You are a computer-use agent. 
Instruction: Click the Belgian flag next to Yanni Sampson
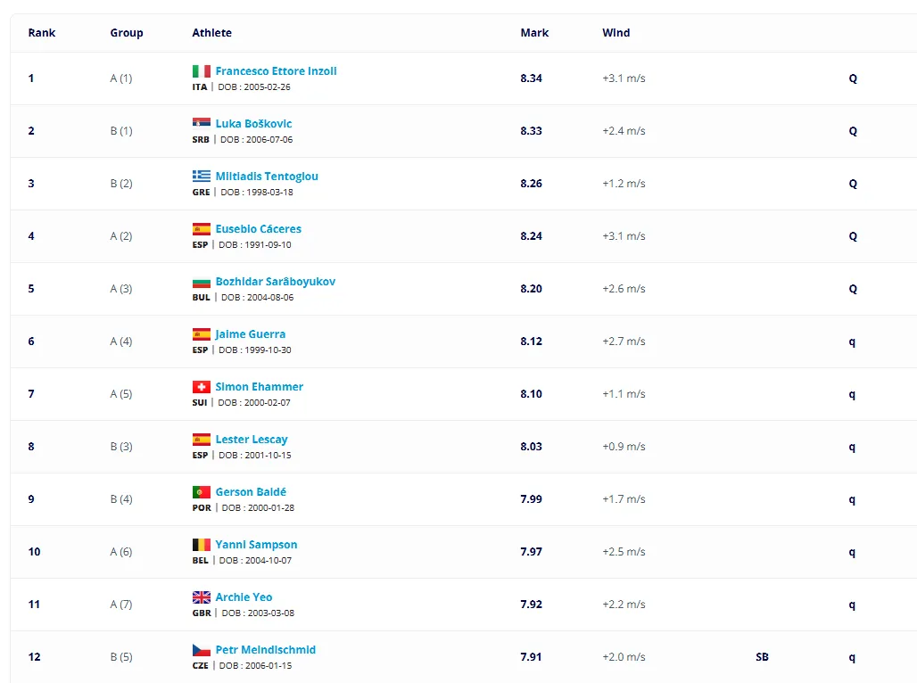202,545
